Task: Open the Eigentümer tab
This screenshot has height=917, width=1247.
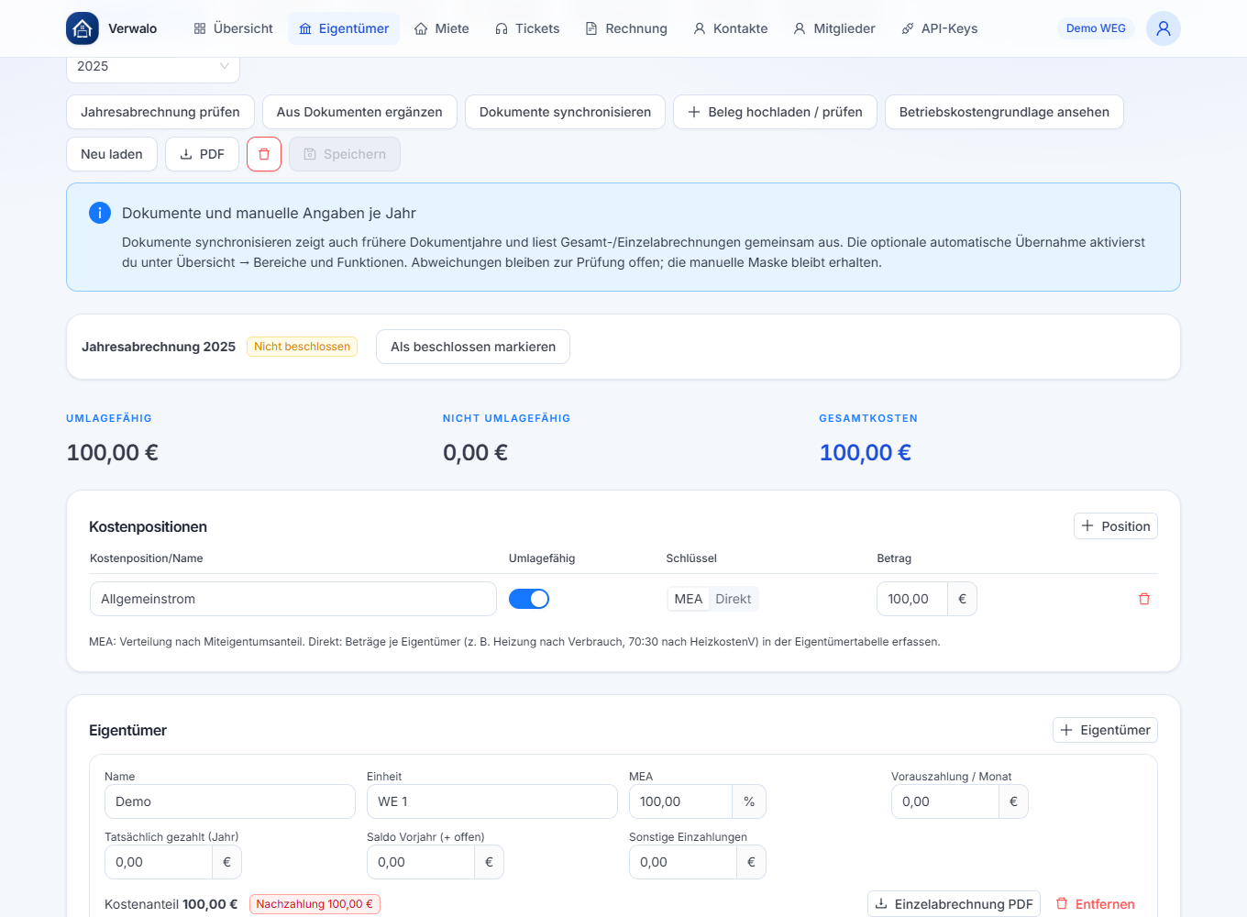Action: (344, 28)
